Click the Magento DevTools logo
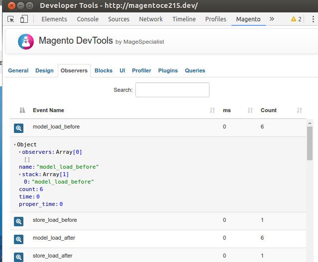Viewport: 318px width, 262px height. pos(26,42)
